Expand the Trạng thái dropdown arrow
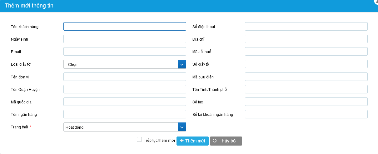 (x=182, y=127)
